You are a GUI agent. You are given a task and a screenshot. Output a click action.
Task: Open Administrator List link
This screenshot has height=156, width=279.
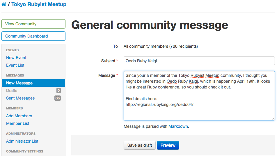(22, 141)
